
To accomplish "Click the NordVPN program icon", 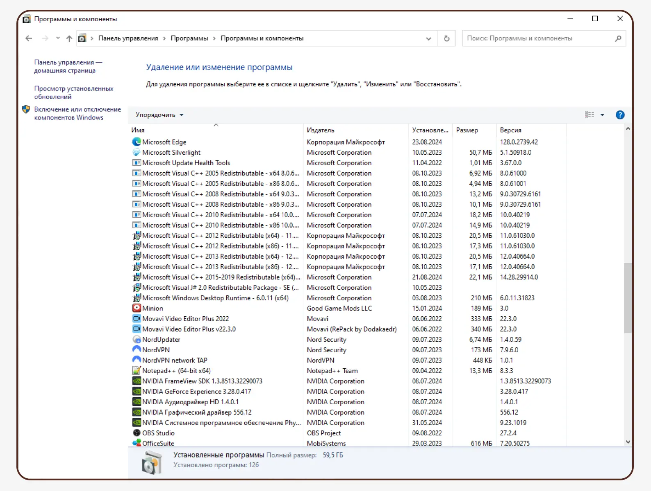I will (137, 349).
